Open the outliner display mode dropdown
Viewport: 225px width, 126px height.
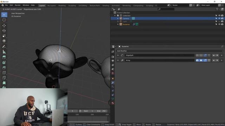(120, 9)
